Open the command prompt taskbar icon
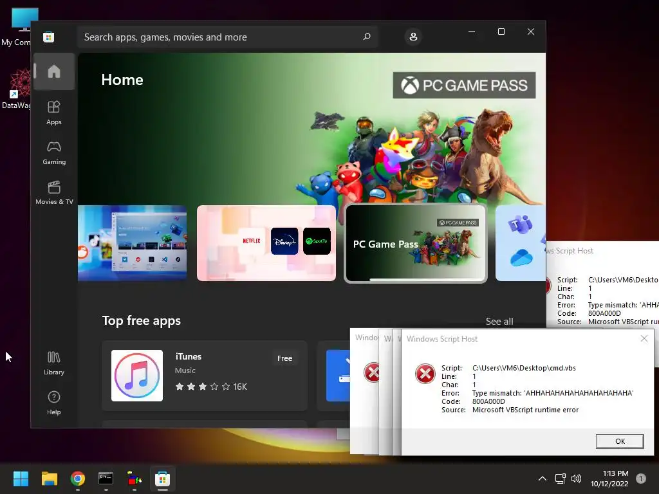The image size is (659, 494). (x=106, y=479)
